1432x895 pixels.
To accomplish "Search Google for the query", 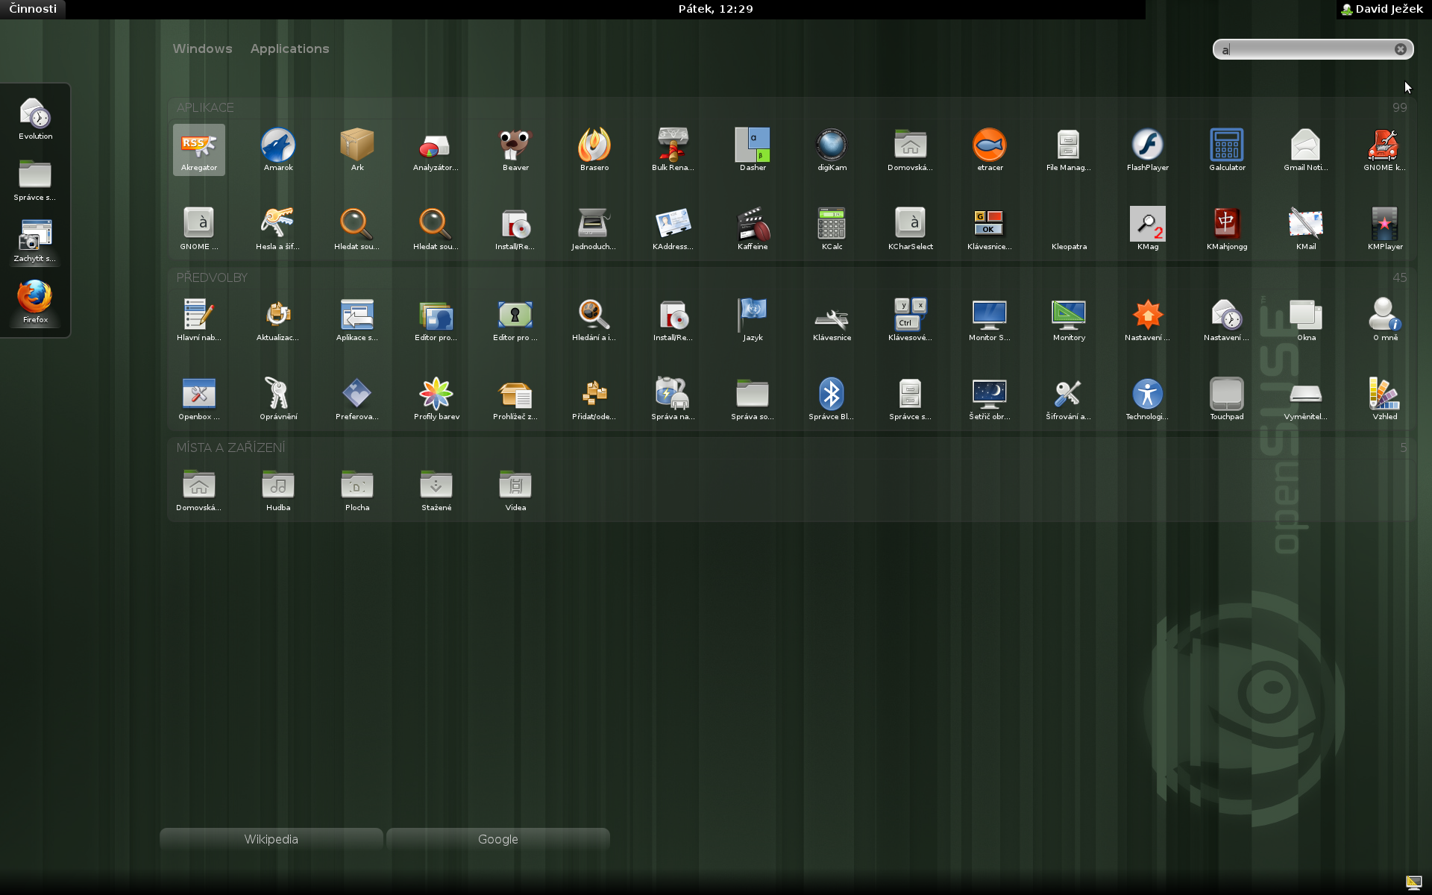I will 497,839.
